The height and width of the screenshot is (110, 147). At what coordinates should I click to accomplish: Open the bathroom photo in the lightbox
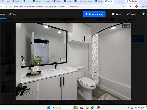[x=73, y=61]
